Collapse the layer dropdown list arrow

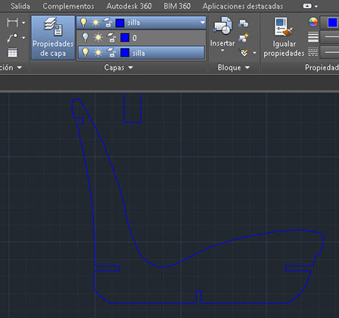[x=203, y=23]
